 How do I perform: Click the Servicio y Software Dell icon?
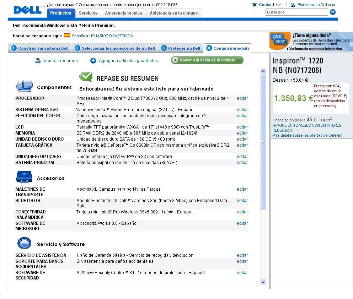[24, 243]
